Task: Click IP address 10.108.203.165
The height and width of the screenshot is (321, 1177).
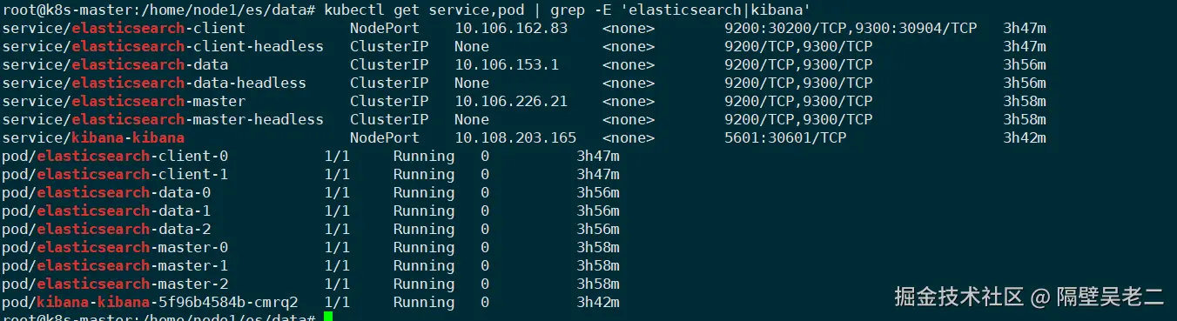Action: pyautogui.click(x=515, y=137)
